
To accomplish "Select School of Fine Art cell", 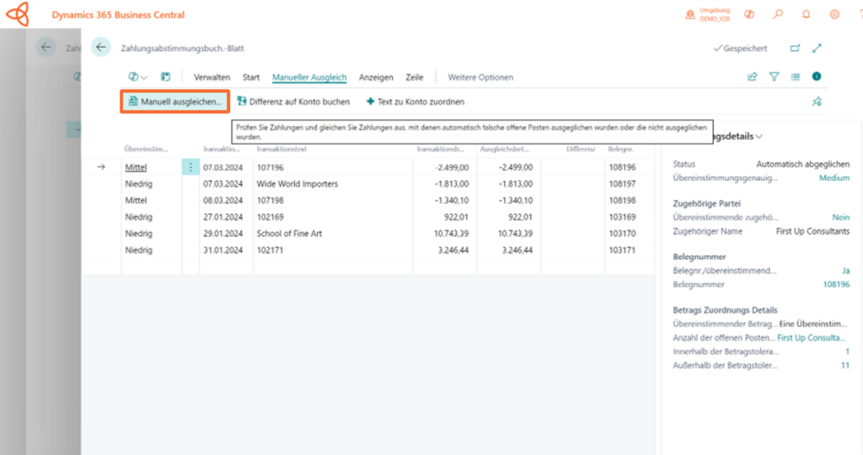I will pos(289,234).
